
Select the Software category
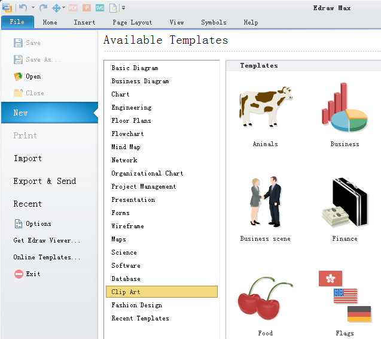click(126, 265)
